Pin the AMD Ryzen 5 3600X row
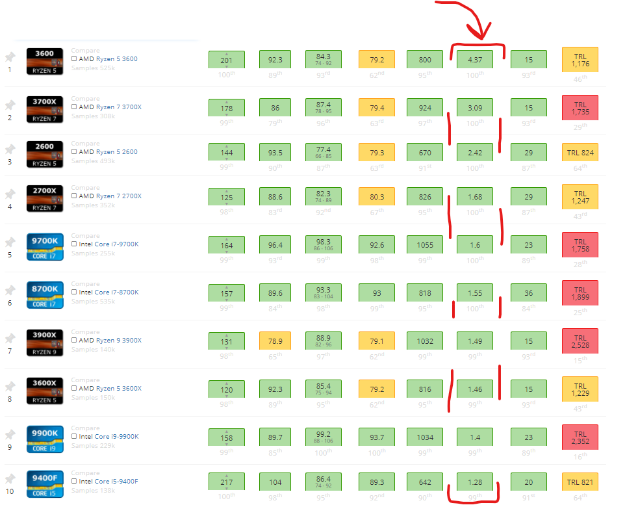Screen dimensions: 625x505 10,387
